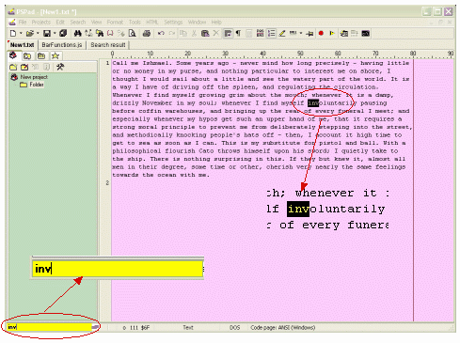Click the project panel add file icon

[24, 67]
